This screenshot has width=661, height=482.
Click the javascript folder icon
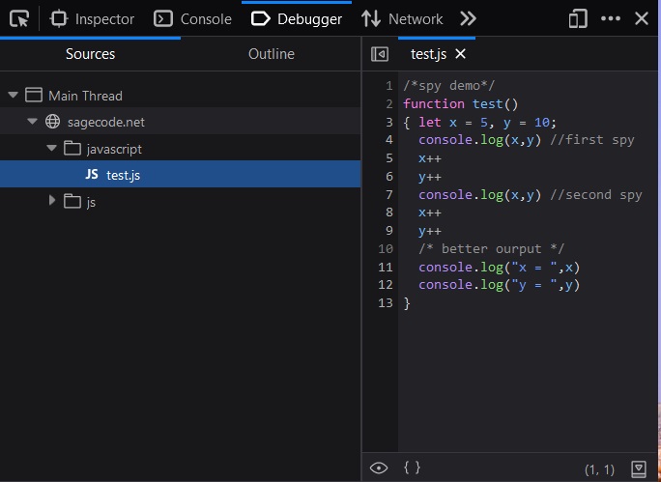(x=72, y=149)
